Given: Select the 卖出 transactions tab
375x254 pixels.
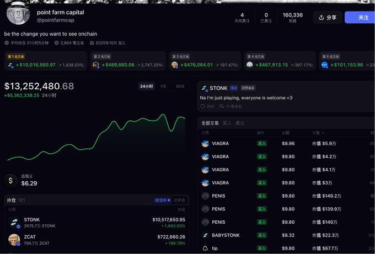Looking at the screenshot, I should pos(240,123).
